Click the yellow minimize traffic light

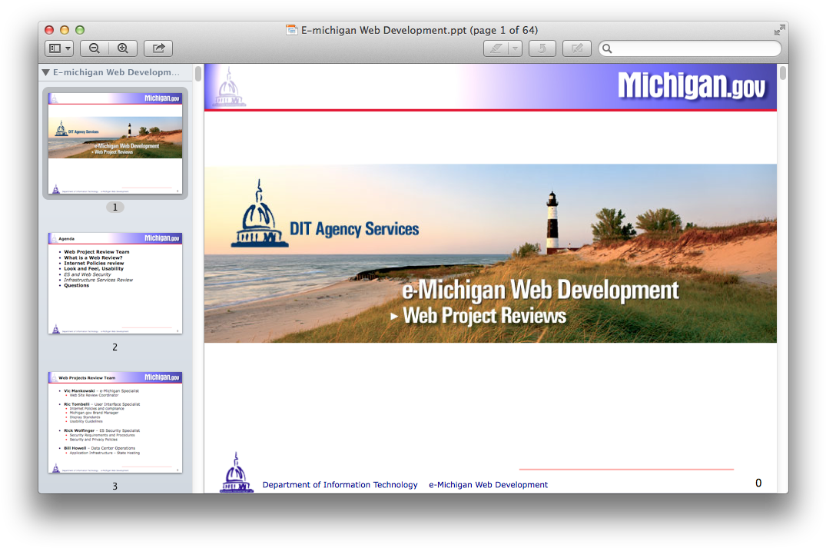(64, 29)
